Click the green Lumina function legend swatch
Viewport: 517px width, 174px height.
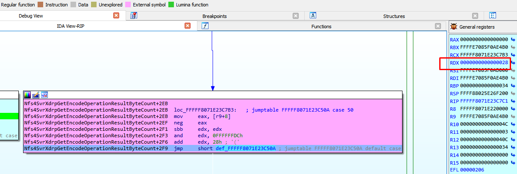(x=171, y=5)
